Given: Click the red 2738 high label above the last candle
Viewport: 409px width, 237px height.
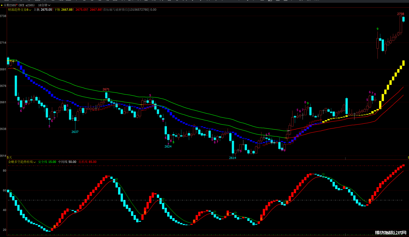Looking at the screenshot, I should (400, 14).
